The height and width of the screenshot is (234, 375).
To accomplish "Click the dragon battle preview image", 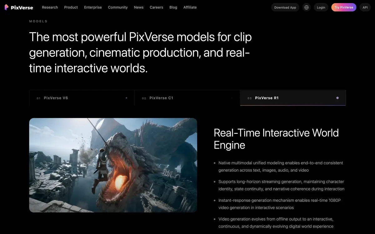I will coord(113,165).
